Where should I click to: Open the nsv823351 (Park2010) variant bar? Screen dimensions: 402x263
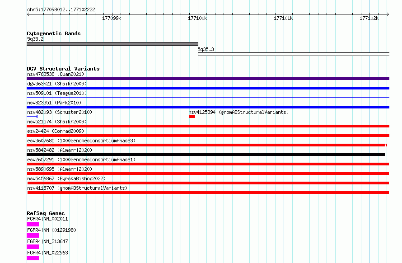click(x=208, y=107)
